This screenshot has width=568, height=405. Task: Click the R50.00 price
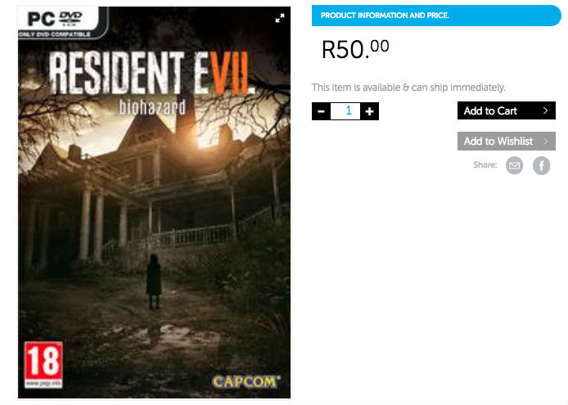tap(355, 49)
